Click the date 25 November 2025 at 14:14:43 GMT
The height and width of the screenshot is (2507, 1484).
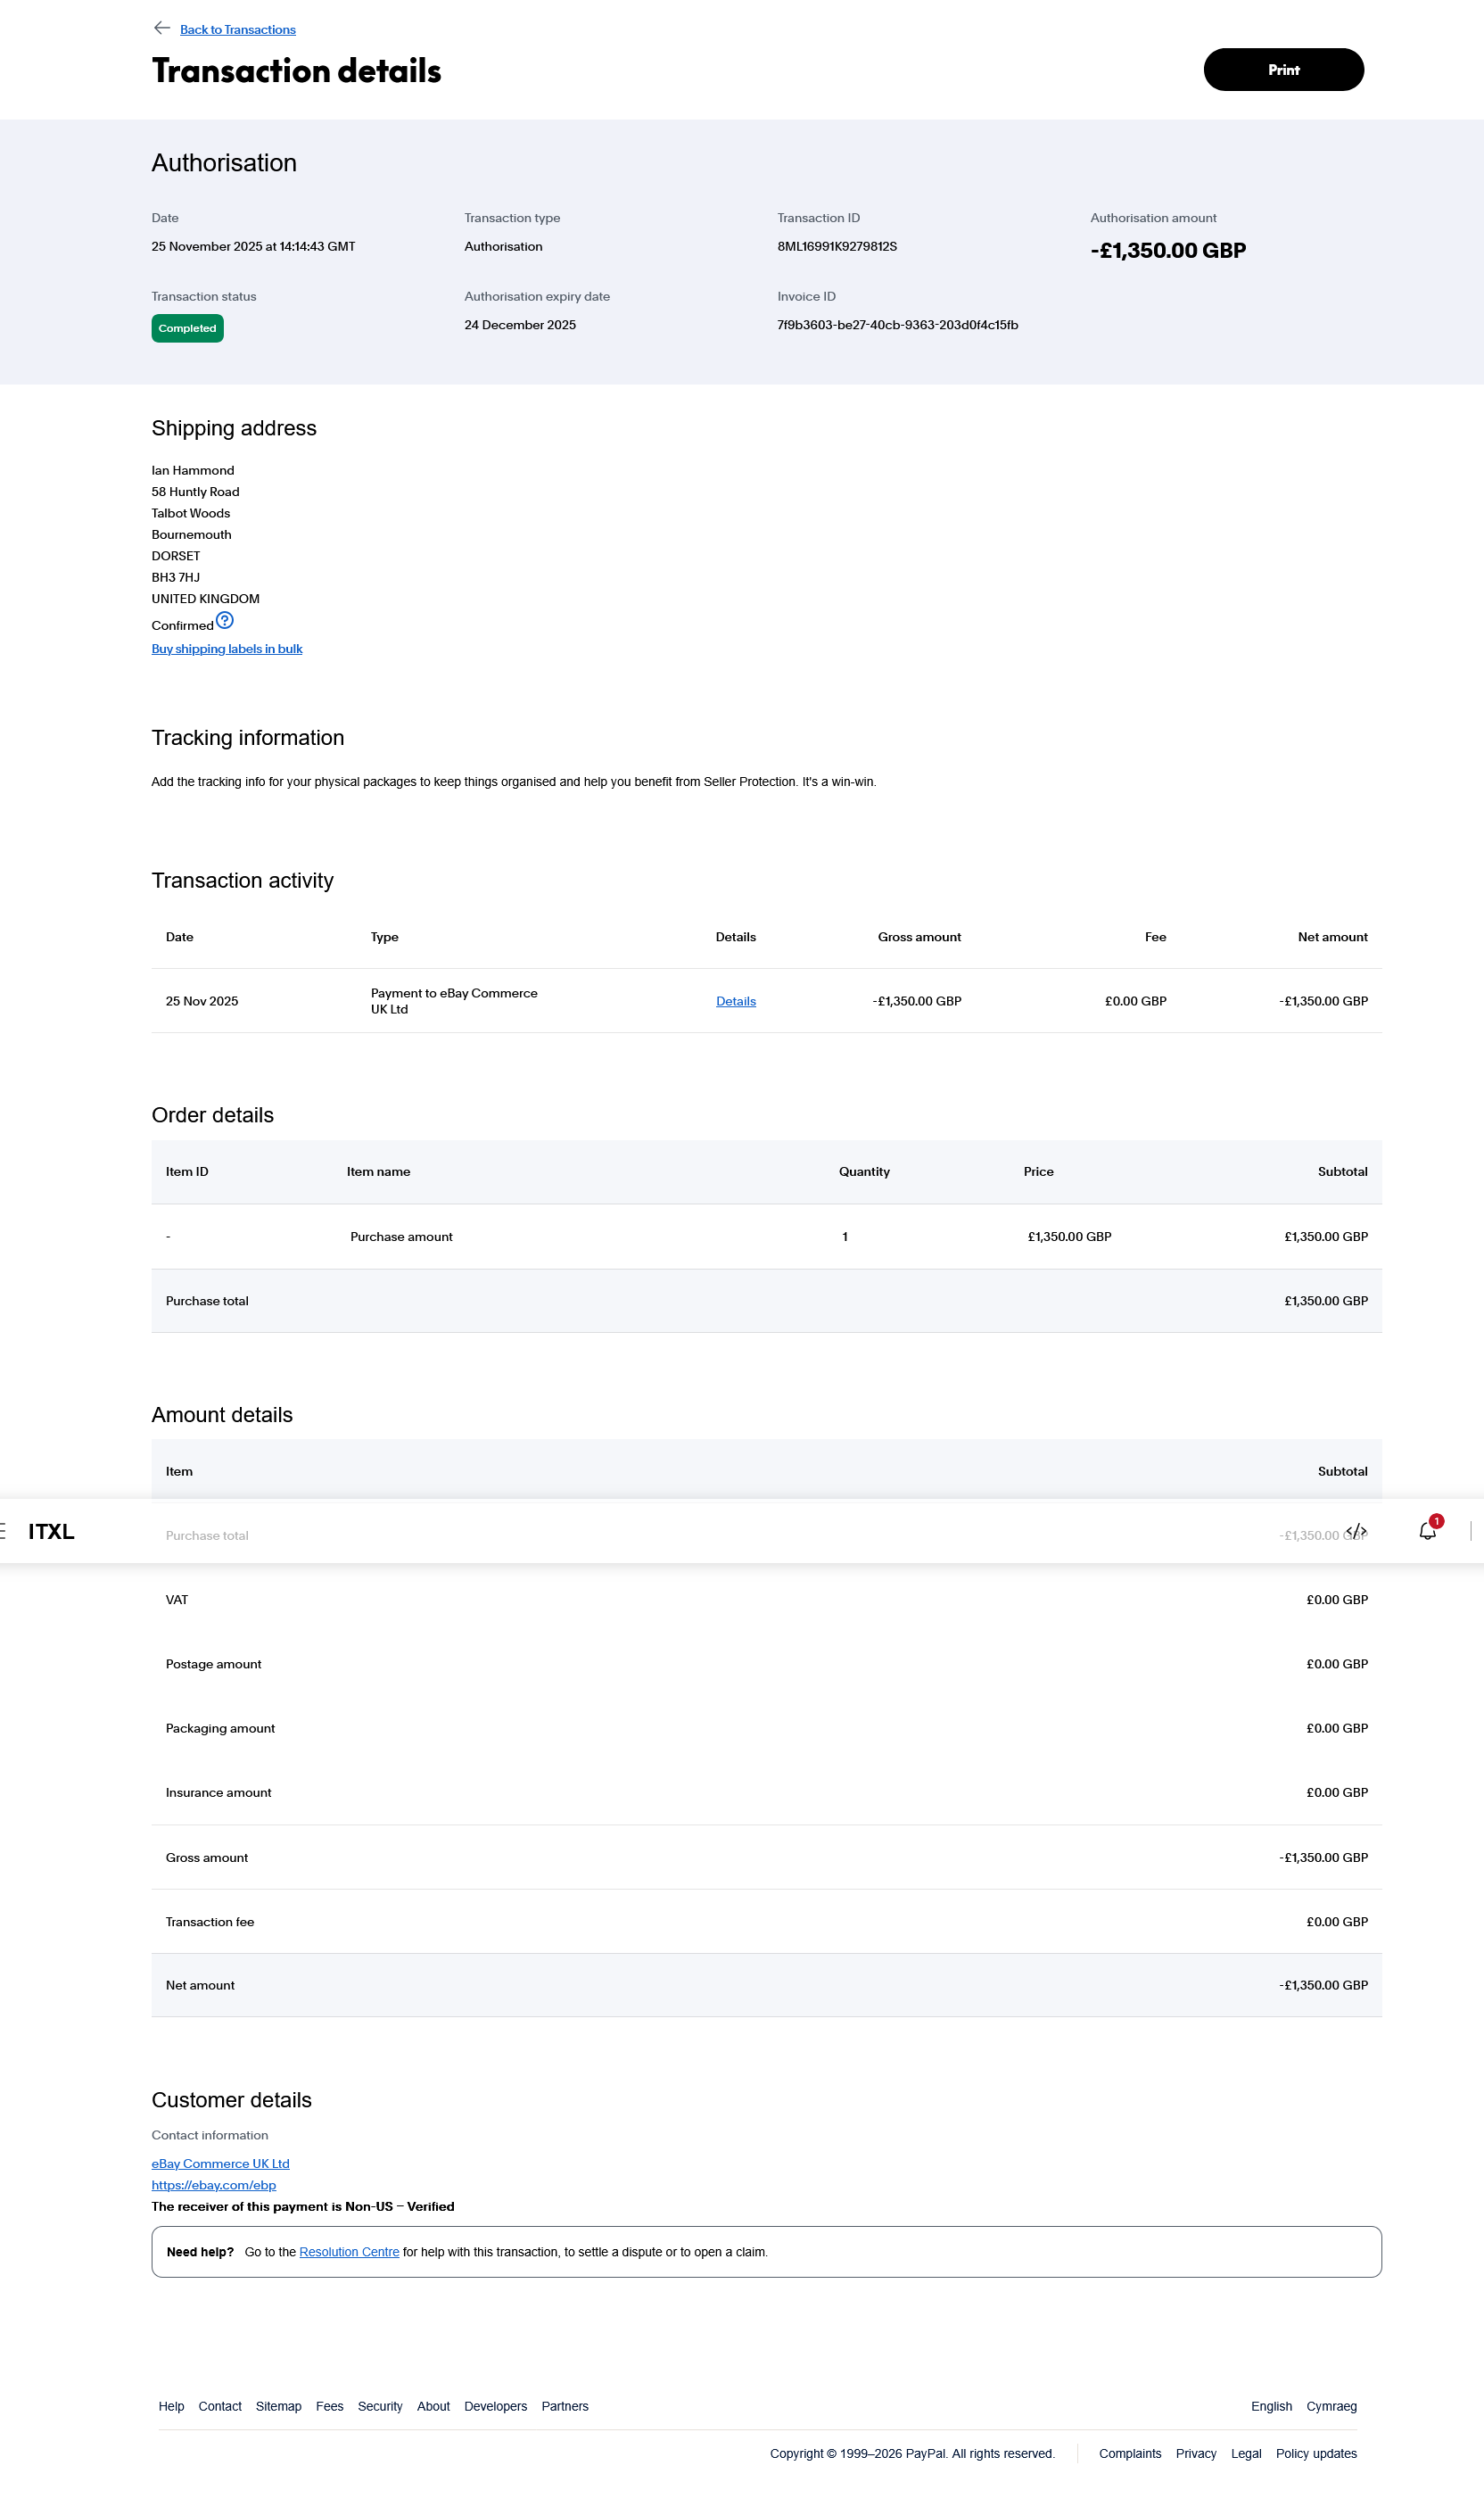click(253, 247)
